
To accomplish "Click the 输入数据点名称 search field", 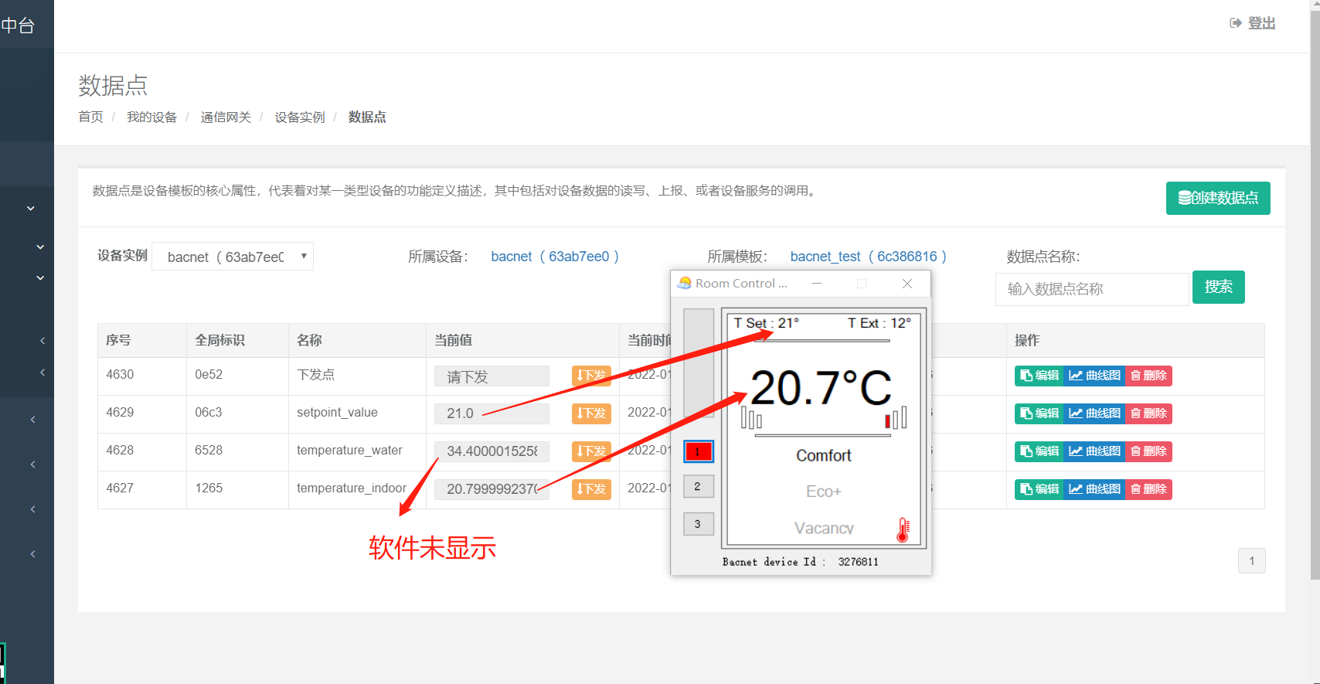I will [x=1091, y=289].
